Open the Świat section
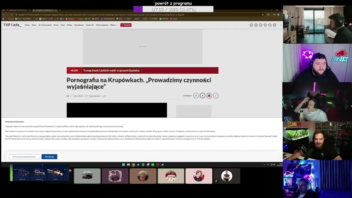The height and width of the screenshot is (198, 352). (34, 25)
